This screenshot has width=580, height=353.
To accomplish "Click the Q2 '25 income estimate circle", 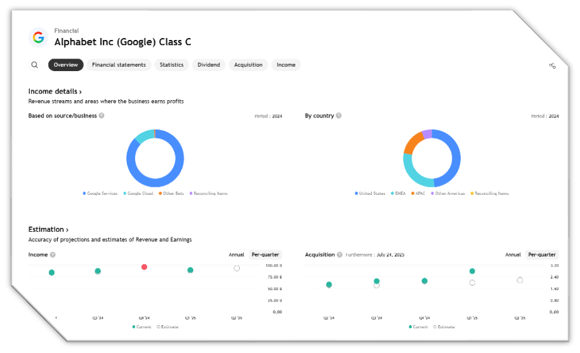I will pyautogui.click(x=237, y=269).
